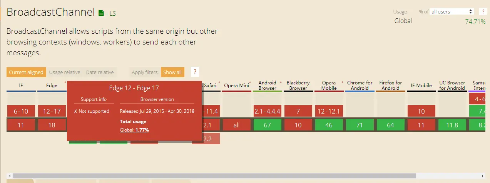Select the Android Browser 67 cell

pyautogui.click(x=268, y=125)
